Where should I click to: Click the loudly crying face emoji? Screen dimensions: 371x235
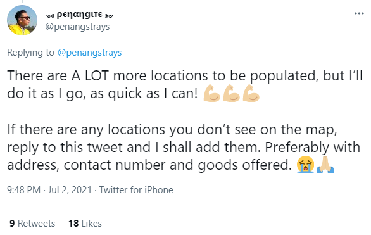click(x=305, y=165)
